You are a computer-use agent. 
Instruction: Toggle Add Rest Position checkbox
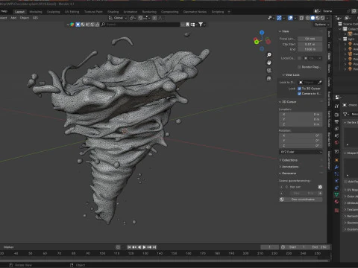coord(345,182)
